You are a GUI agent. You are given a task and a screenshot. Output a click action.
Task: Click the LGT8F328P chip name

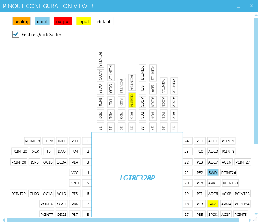137,178
